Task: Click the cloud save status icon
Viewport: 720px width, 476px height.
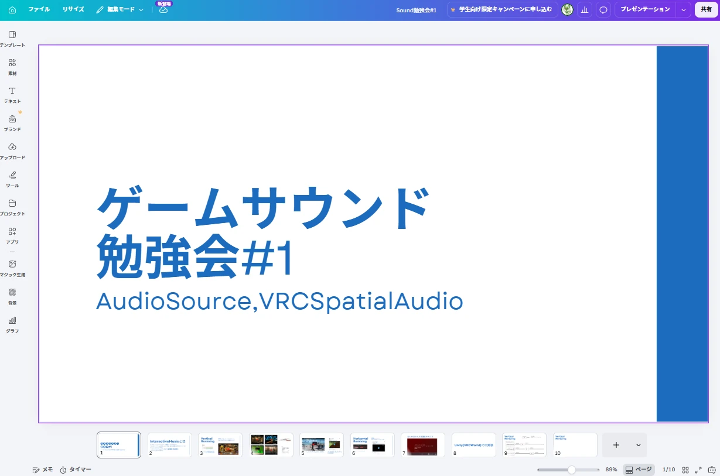Action: [163, 10]
